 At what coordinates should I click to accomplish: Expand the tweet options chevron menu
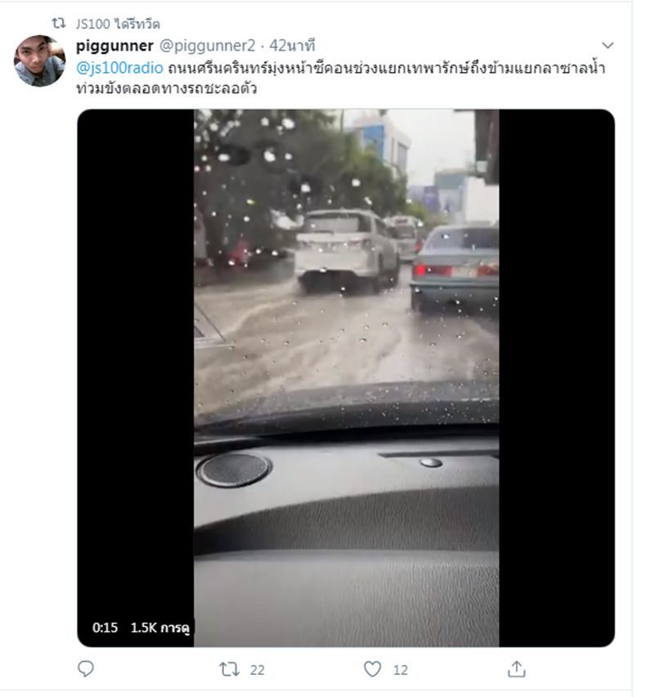[x=607, y=45]
